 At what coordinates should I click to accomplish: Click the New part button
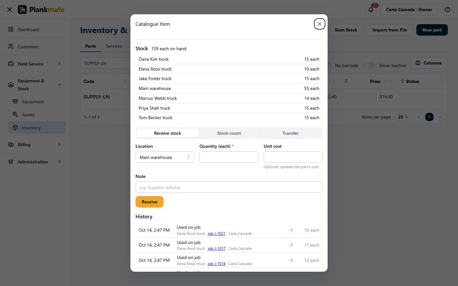[x=432, y=30]
